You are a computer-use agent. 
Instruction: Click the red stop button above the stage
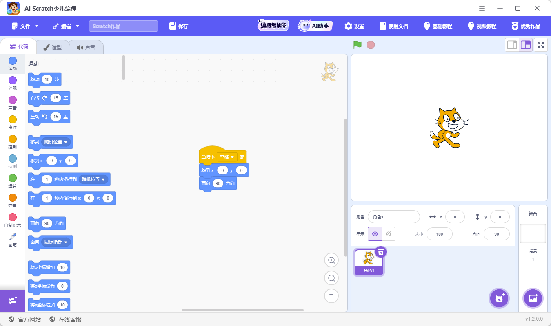click(371, 45)
